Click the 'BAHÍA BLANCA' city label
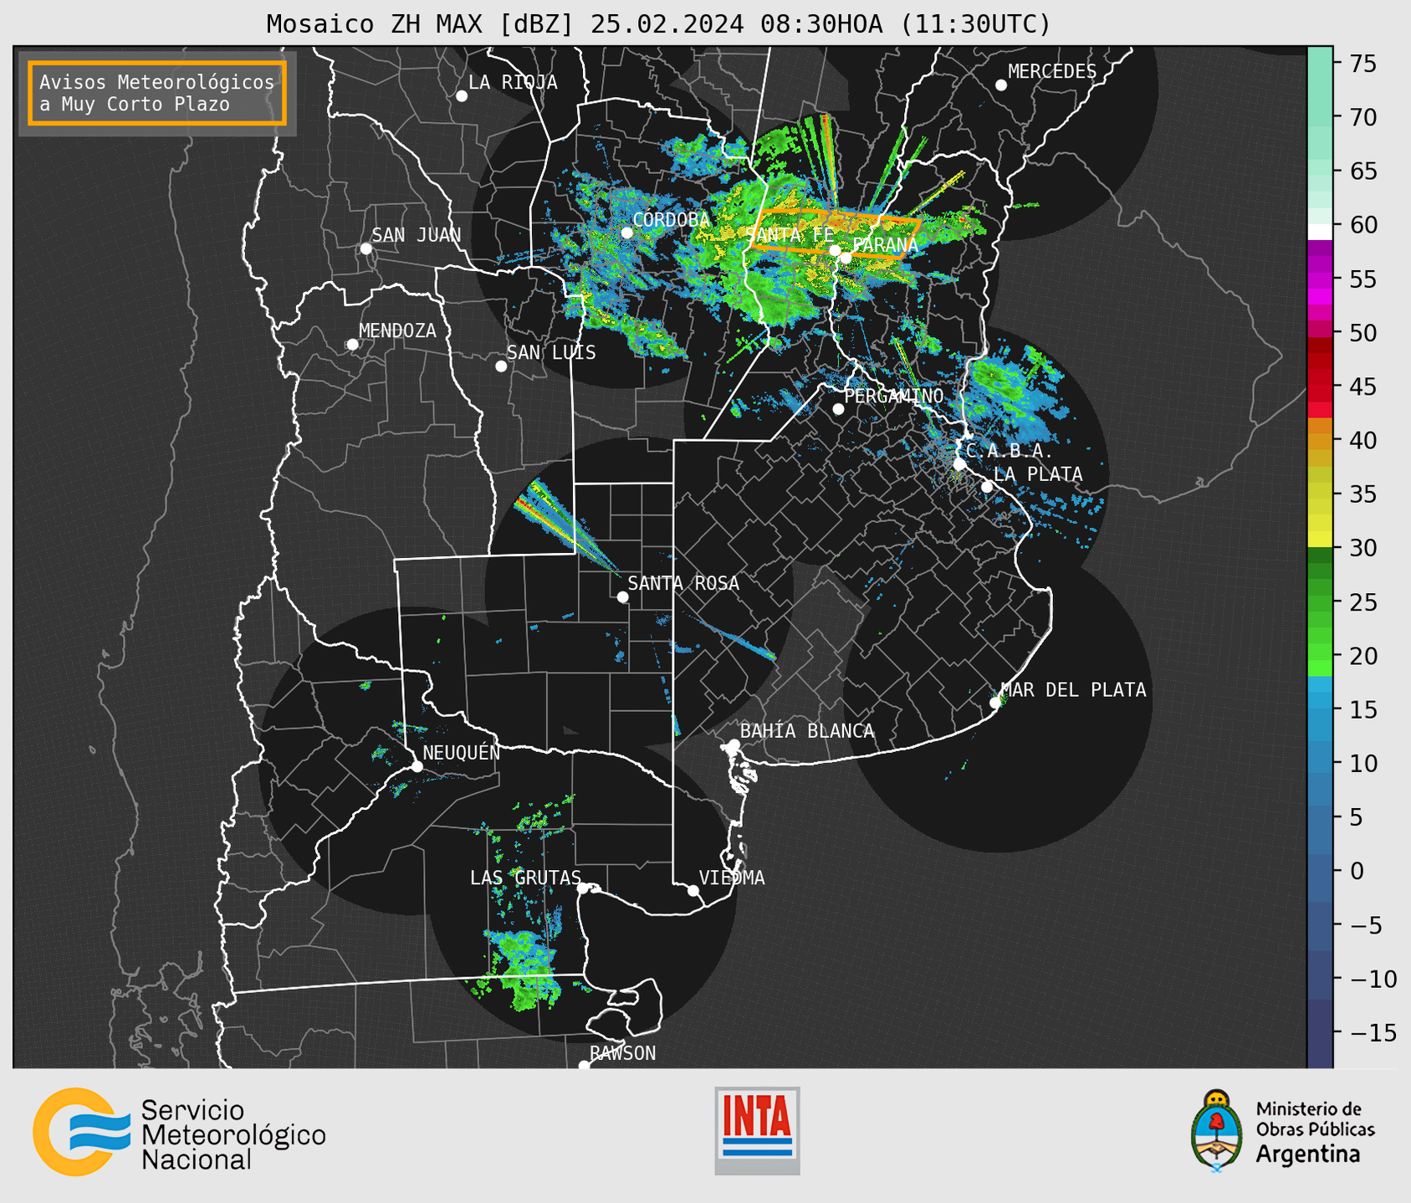The image size is (1411, 1203). [x=807, y=731]
